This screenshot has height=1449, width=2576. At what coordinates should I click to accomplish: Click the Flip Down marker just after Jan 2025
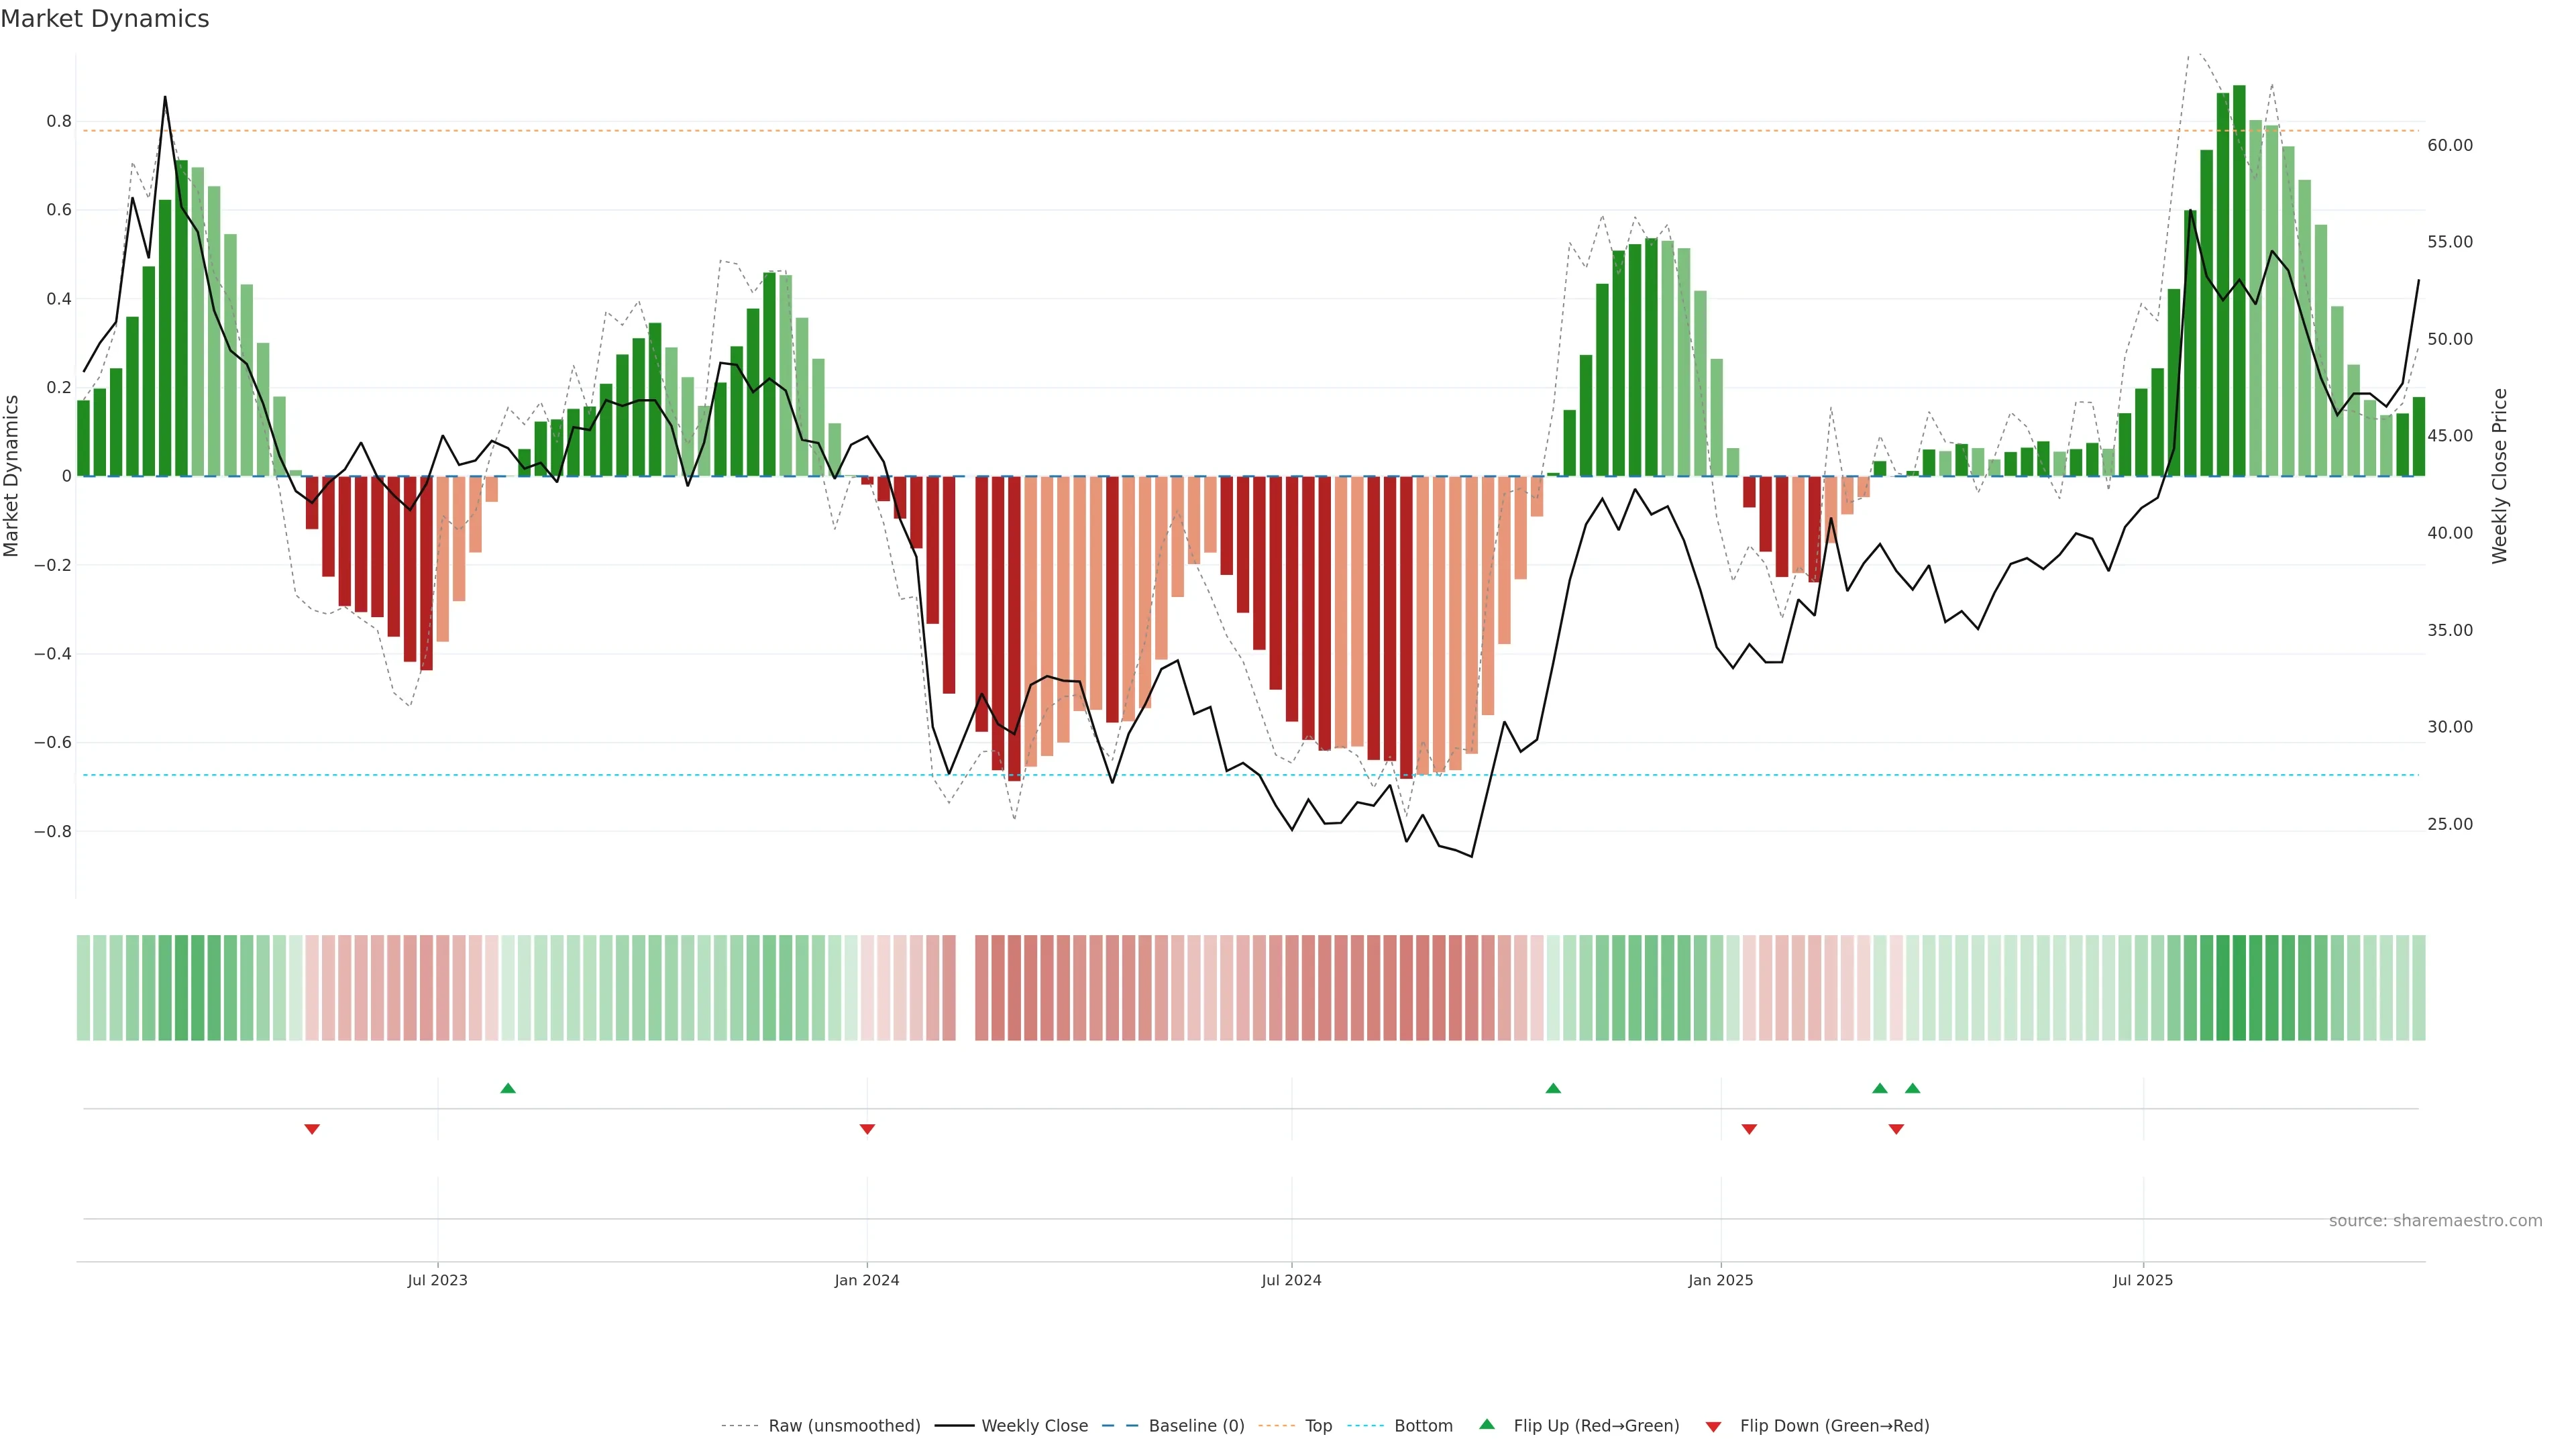click(1749, 1129)
